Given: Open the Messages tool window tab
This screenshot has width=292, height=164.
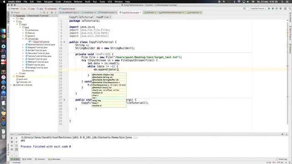Looking at the screenshot, I should click(x=54, y=159).
